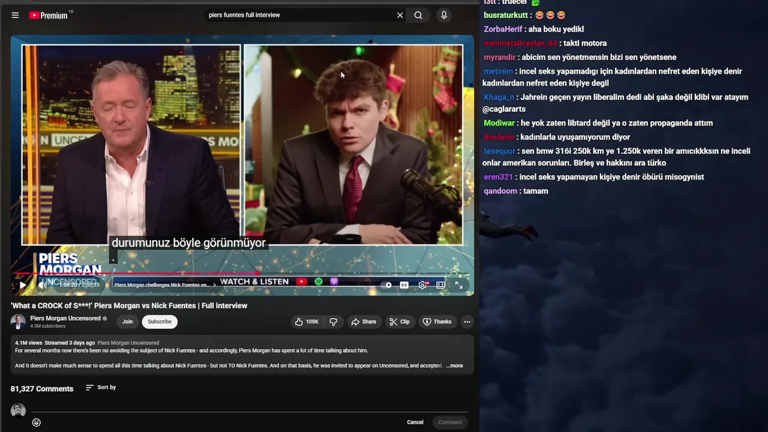This screenshot has width=768, height=432.
Task: Subscribe to Piers Morgan Uncensored
Action: click(x=160, y=322)
